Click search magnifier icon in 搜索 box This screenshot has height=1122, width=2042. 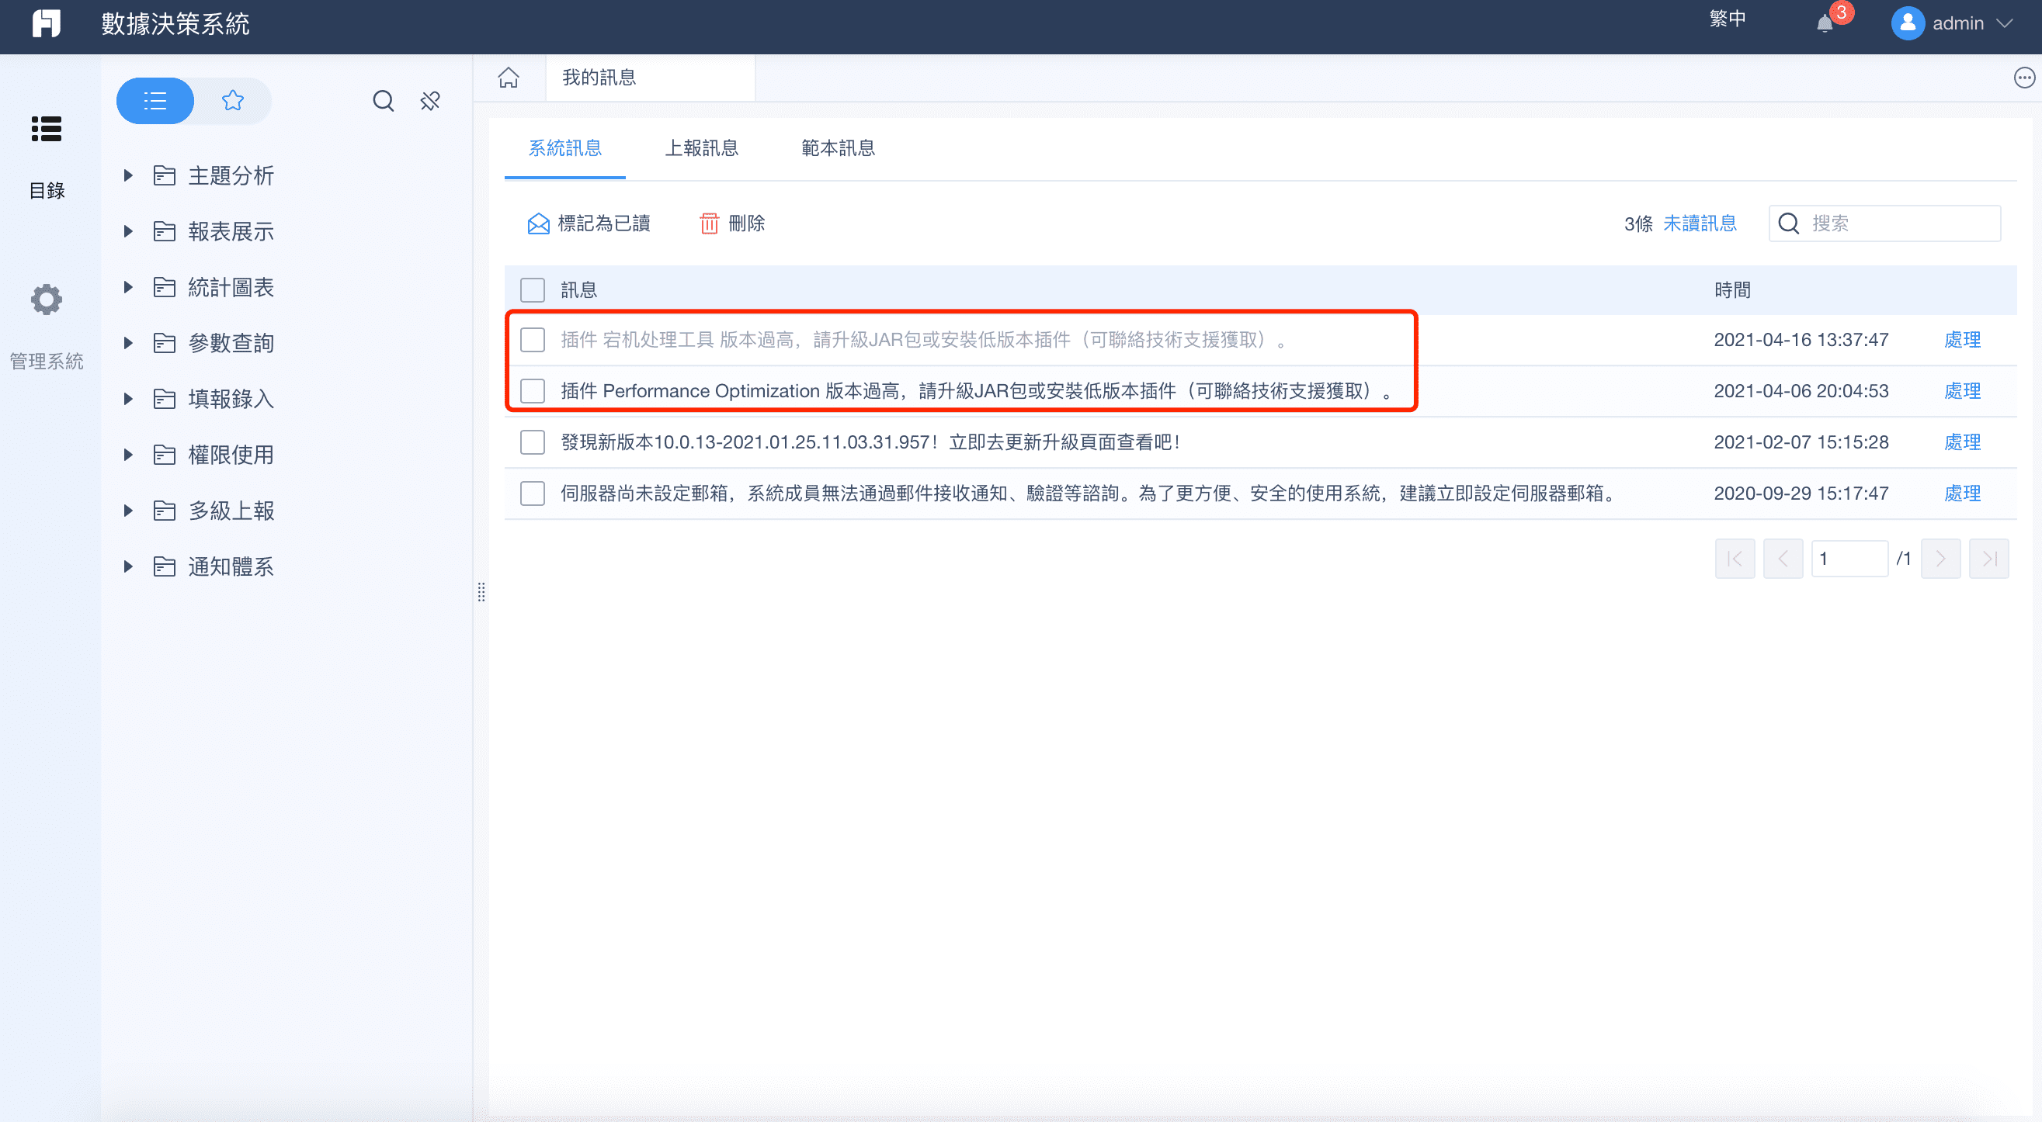point(1788,223)
